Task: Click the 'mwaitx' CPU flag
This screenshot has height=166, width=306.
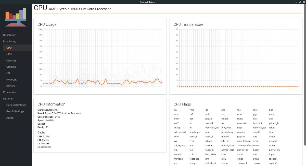Action: [x=177, y=154]
